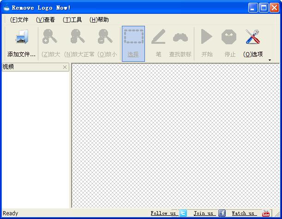
Task: Click the Remove Logo Now! title icon
Action: (x=6, y=8)
